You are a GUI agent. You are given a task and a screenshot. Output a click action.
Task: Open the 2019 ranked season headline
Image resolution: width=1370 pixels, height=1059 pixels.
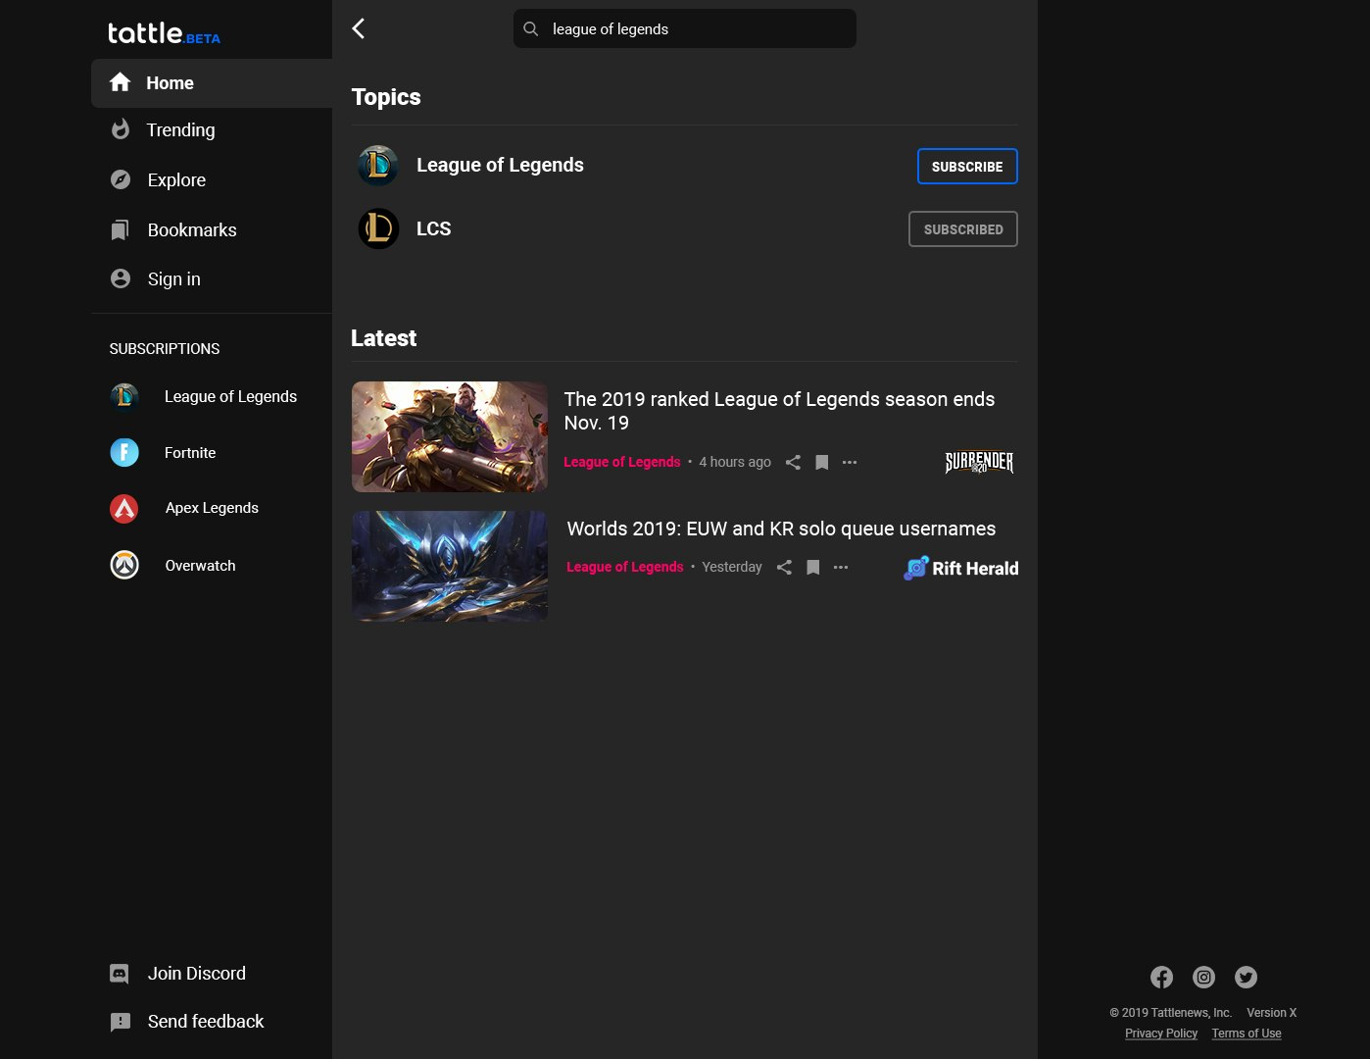coord(779,411)
